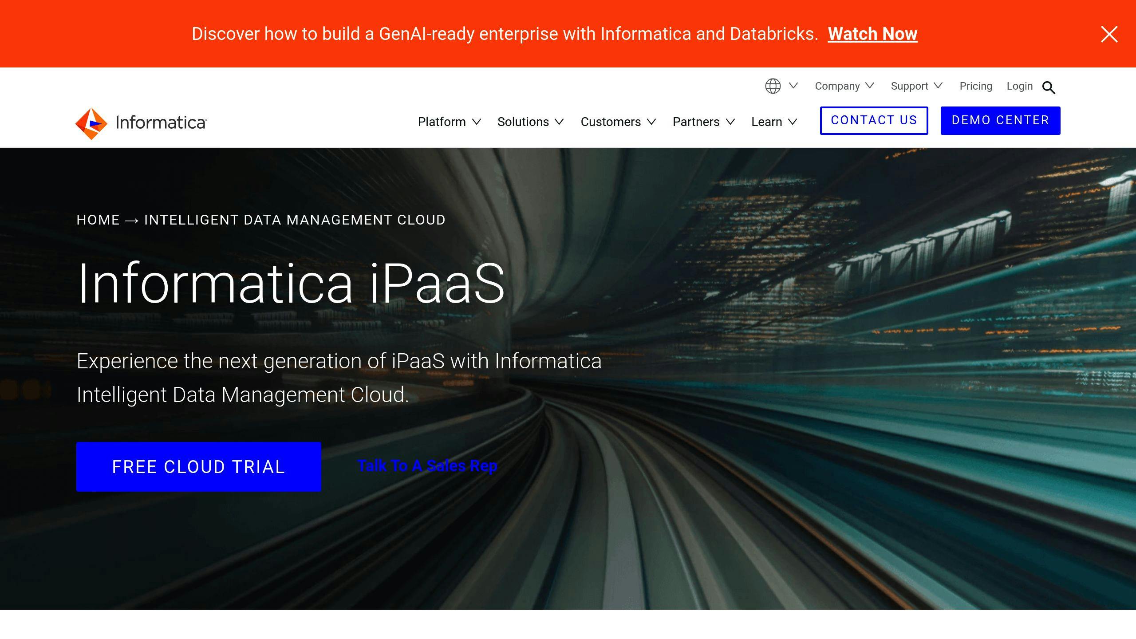1136x639 pixels.
Task: Open the Company menu
Action: 844,86
